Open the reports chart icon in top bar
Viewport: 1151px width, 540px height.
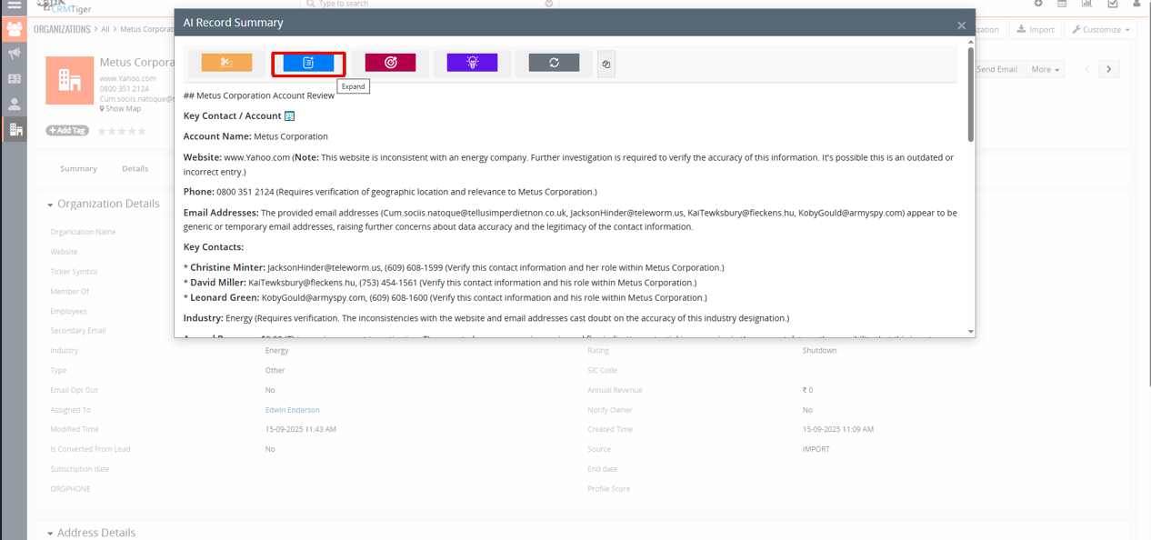coord(1086,4)
